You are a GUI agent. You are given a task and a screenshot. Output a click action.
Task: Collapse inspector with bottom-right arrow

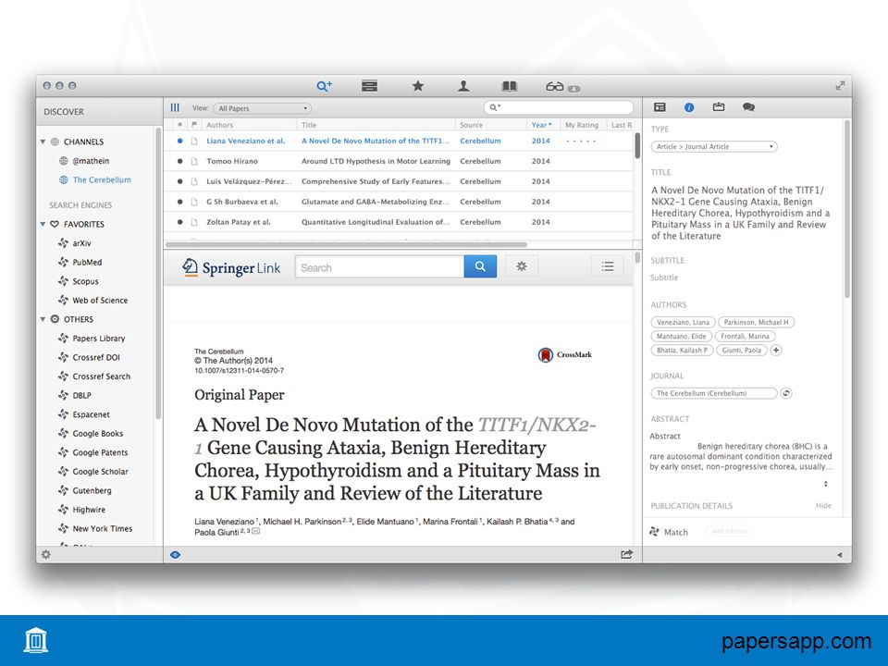[839, 555]
